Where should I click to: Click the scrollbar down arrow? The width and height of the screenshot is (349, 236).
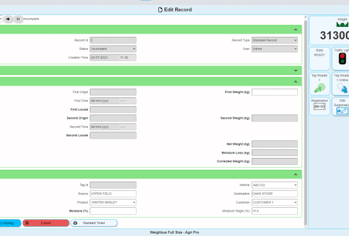pyautogui.click(x=305, y=227)
